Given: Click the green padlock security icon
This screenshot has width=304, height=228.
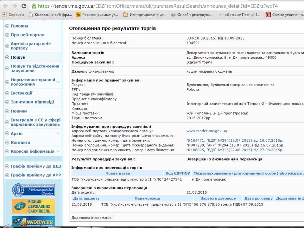Looking at the screenshot, I should coord(34,6).
